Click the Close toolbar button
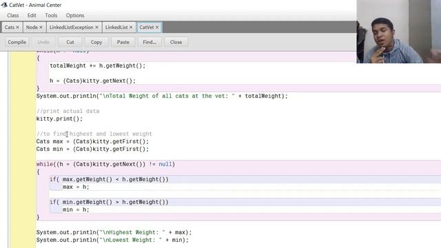The width and height of the screenshot is (441, 248). click(176, 42)
